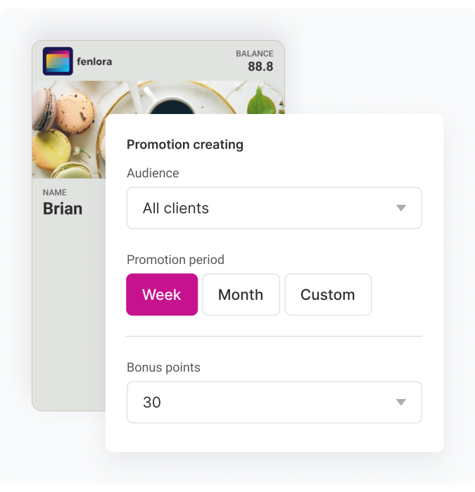Click the fenlora colorful card logo icon
The image size is (475, 492).
[x=58, y=61]
